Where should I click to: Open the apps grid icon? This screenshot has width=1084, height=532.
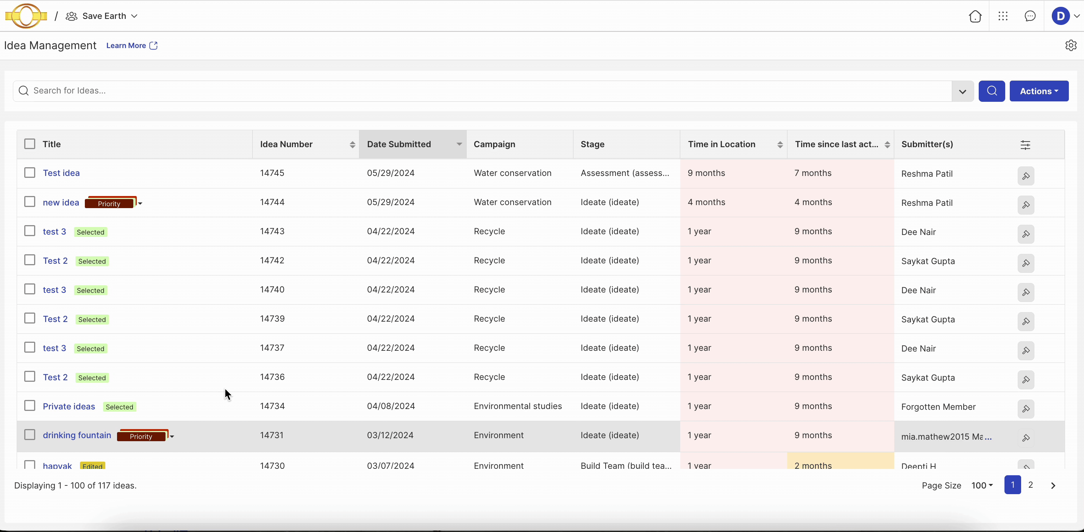pyautogui.click(x=1003, y=16)
